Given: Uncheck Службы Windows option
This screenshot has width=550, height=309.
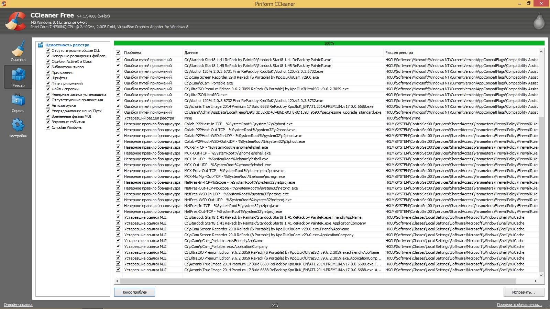Looking at the screenshot, I should point(48,127).
